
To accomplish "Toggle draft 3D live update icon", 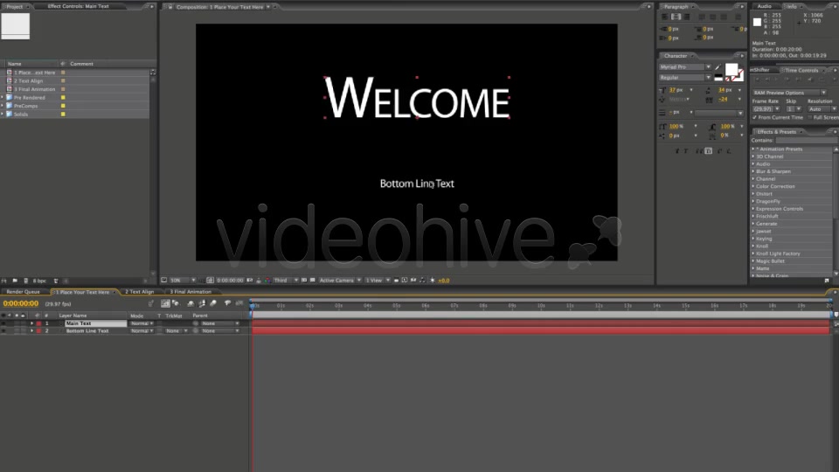I will click(x=176, y=303).
